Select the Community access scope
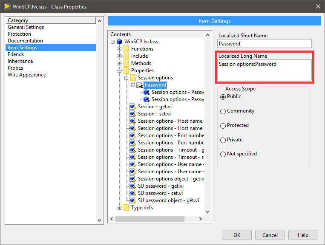The height and width of the screenshot is (245, 325). pyautogui.click(x=223, y=111)
